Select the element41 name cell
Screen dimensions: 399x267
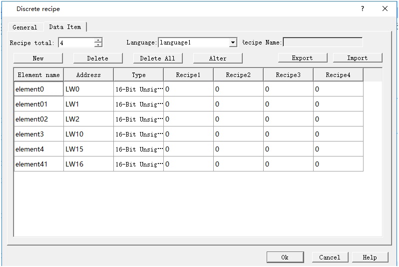pyautogui.click(x=38, y=164)
